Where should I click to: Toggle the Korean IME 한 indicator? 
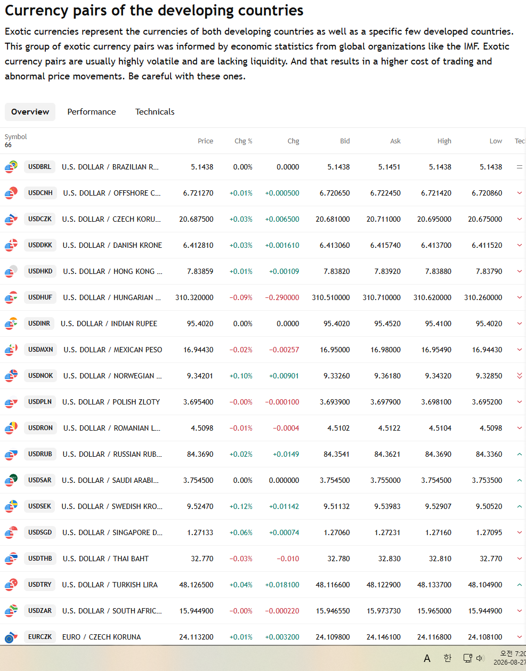coord(448,658)
